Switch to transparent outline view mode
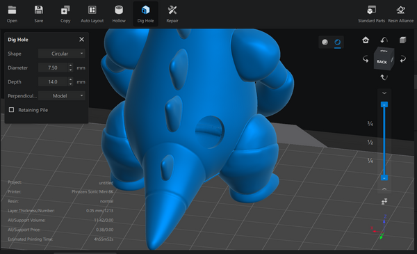The width and height of the screenshot is (417, 254). click(x=337, y=42)
